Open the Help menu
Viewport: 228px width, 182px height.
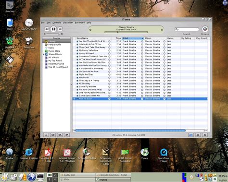pyautogui.click(x=89, y=23)
